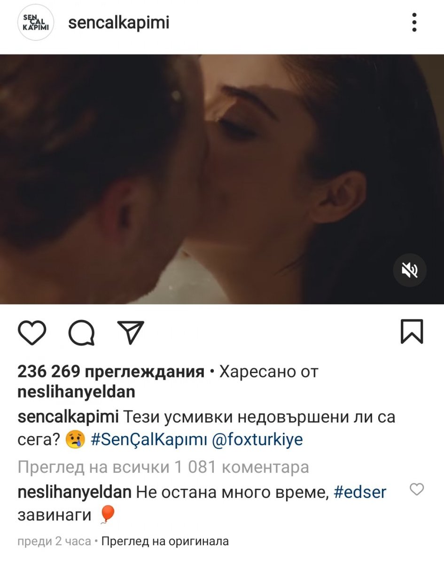Open the @foxturkiye mention
Screen dimensions: 444x566
(x=257, y=440)
